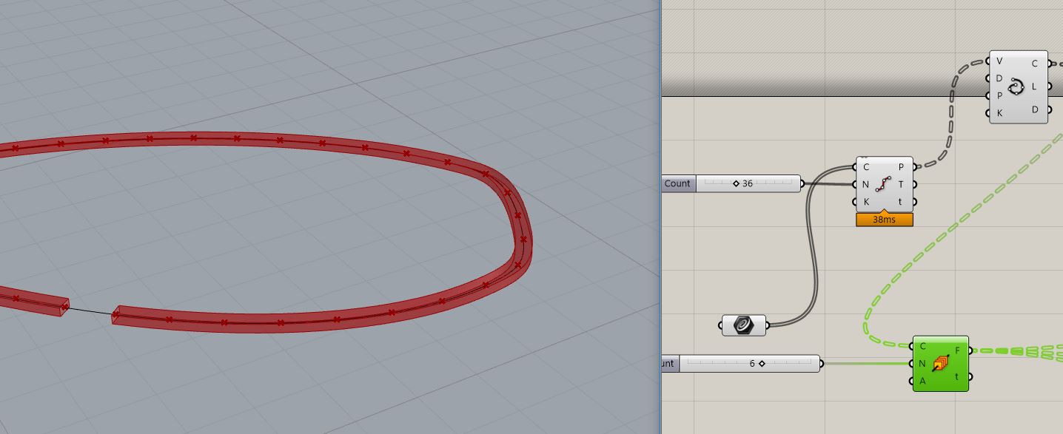Click the C output of the V-D-P-K component
Image resolution: width=1063 pixels, height=434 pixels.
pyautogui.click(x=1035, y=64)
